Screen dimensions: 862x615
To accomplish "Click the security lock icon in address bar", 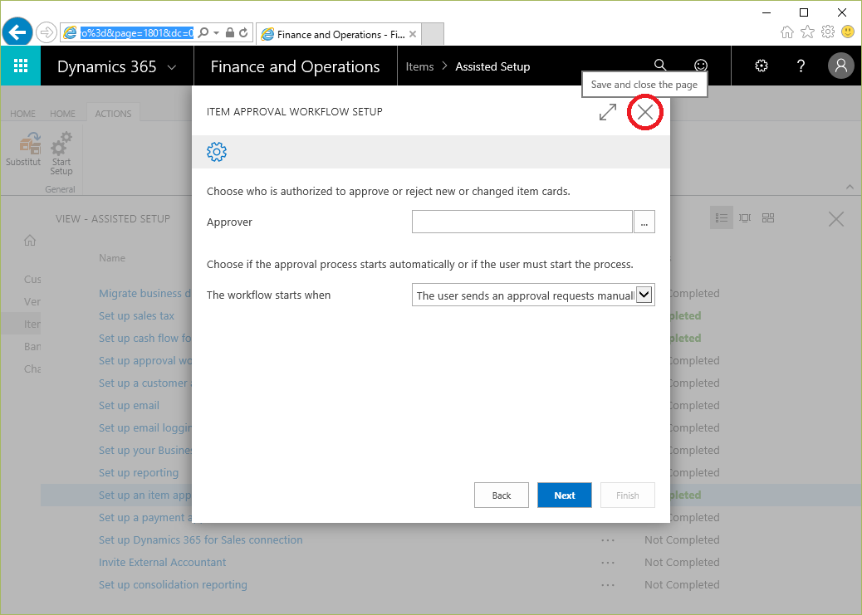I will [230, 33].
